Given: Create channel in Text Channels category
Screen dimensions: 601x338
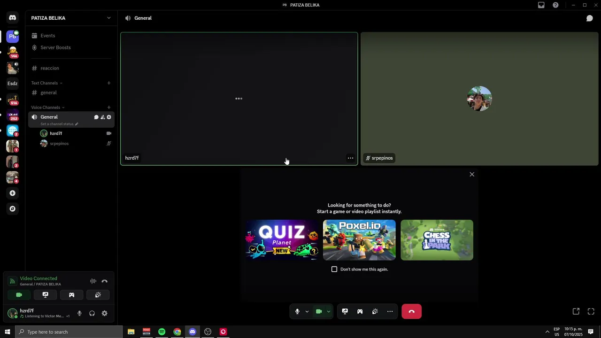Looking at the screenshot, I should click(108, 83).
